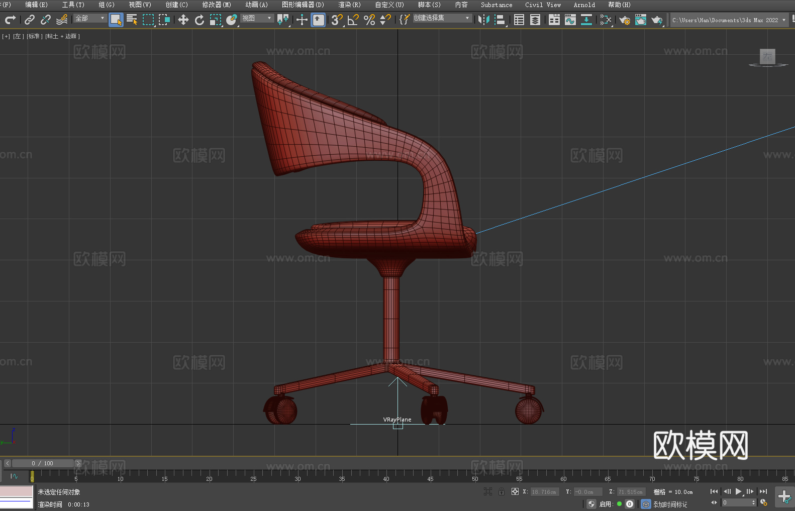Screen dimensions: 795x511
Task: Open the [粘土 + 边面] shading menu
Action: click(x=62, y=36)
